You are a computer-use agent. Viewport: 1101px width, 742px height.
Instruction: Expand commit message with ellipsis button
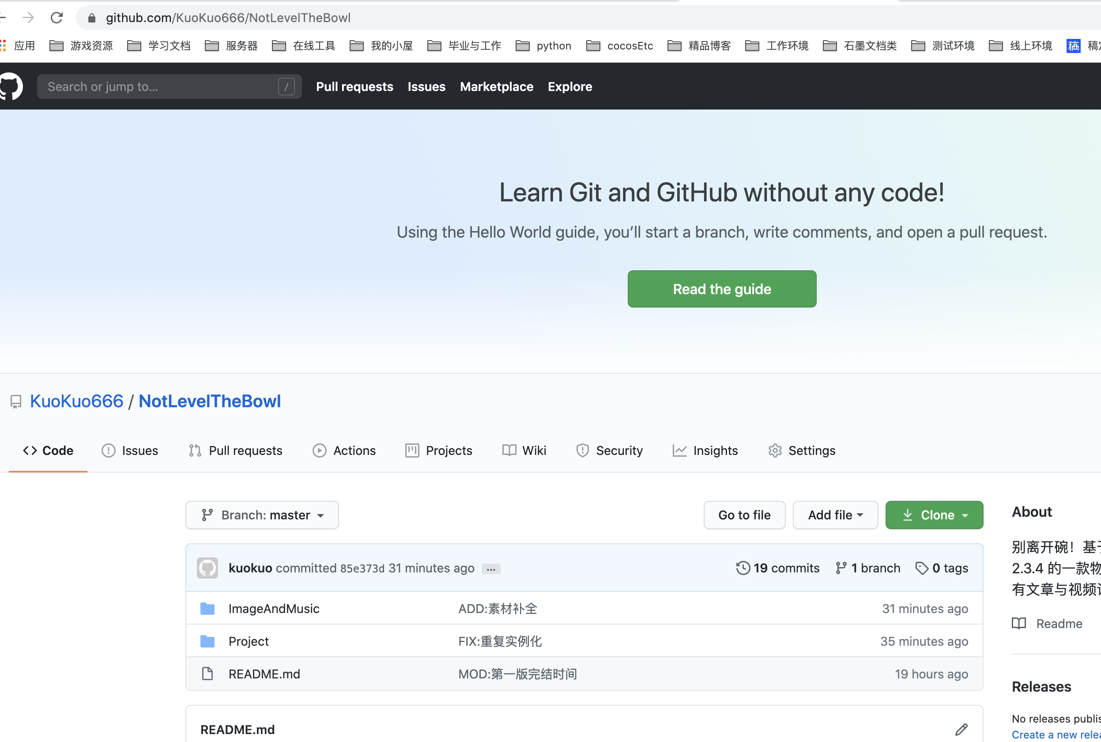click(x=491, y=569)
